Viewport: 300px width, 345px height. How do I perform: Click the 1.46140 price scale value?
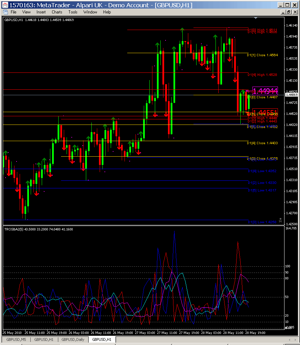coord(292,26)
